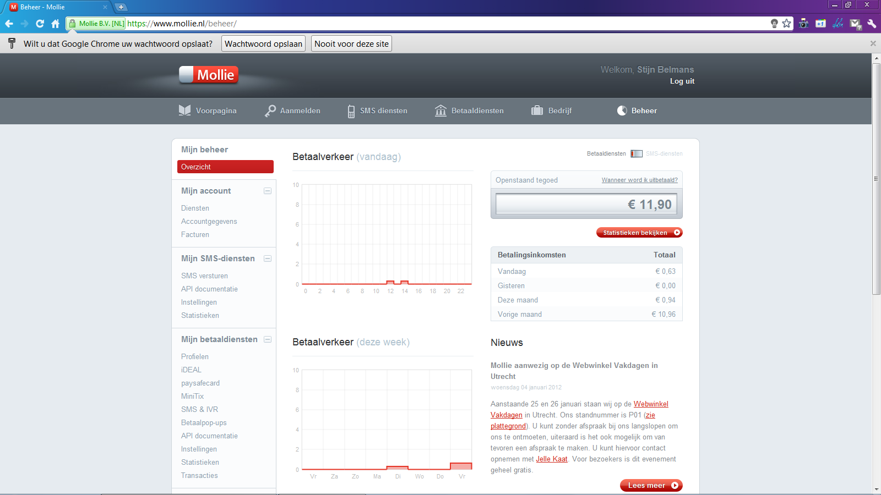Screen dimensions: 881x495
Task: Toggle Betaaldiensten / SMS-diensten switch
Action: point(637,154)
